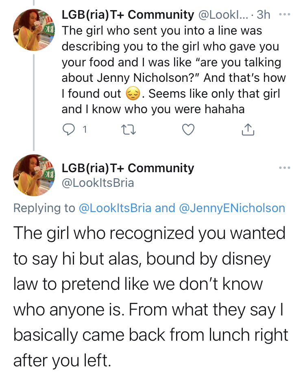Open more options on the 3h tweet
The image size is (305, 381).
coord(284,15)
